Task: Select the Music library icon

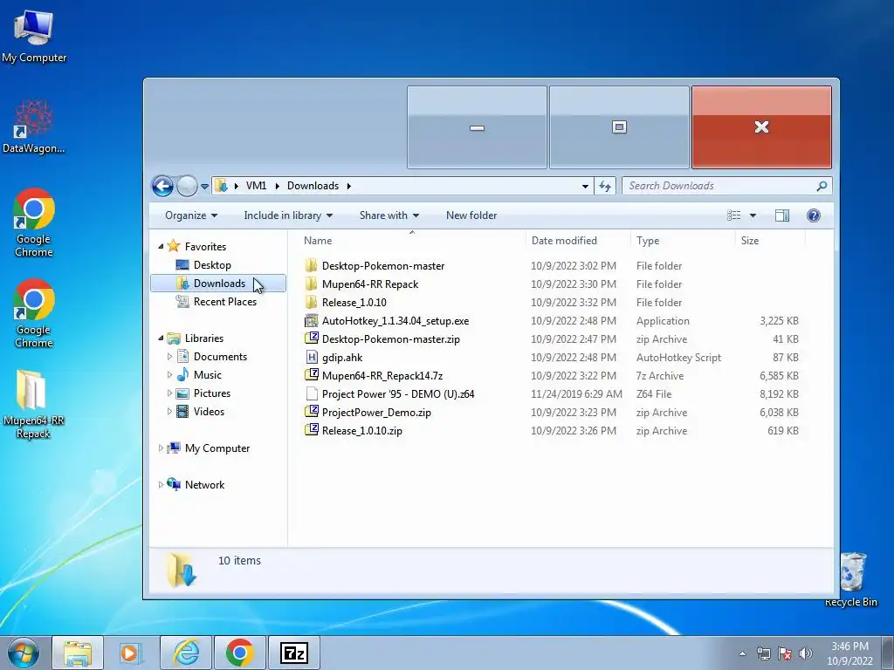Action: tap(182, 375)
